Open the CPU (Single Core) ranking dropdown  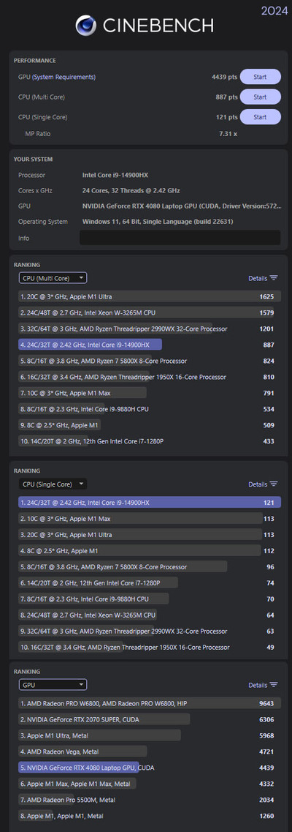coord(53,484)
